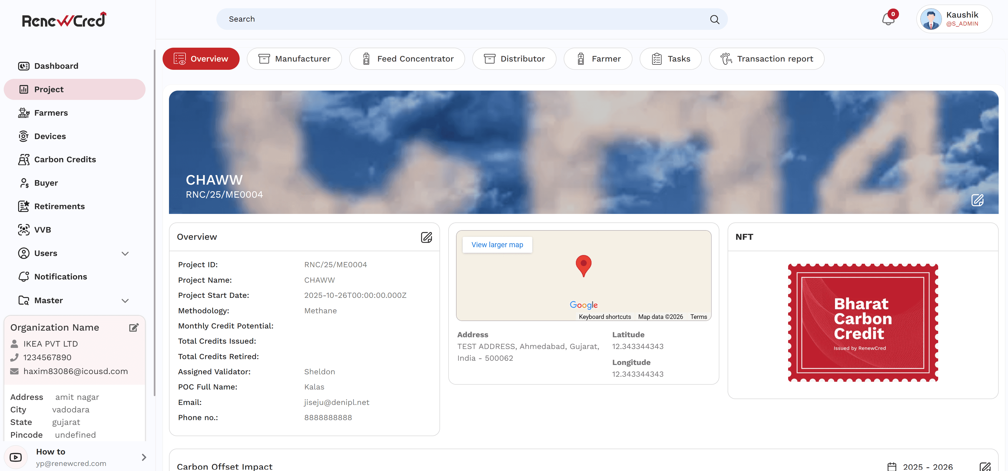
Task: Open the 2025 - 2026 date picker
Action: click(x=920, y=466)
